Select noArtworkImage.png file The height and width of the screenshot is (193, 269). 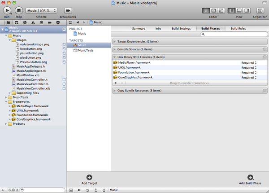click(x=35, y=44)
